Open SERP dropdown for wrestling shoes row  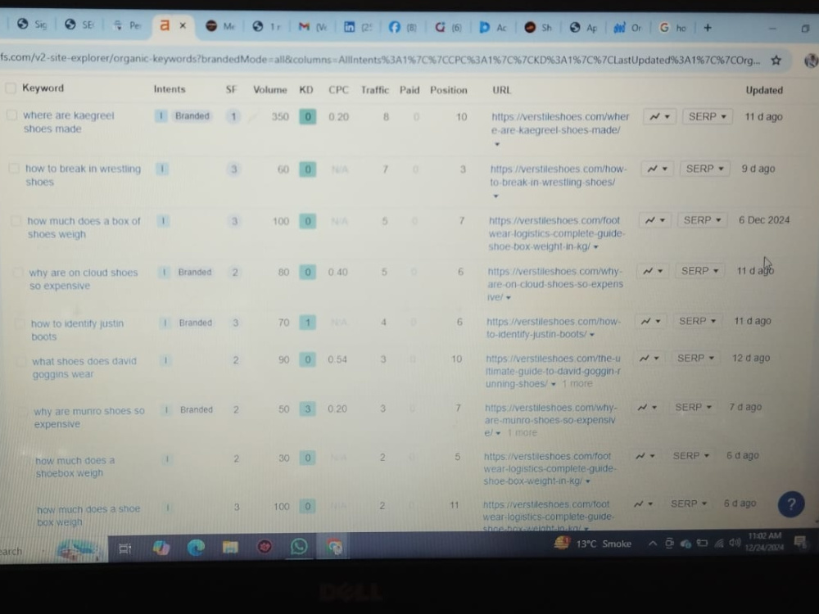[704, 169]
